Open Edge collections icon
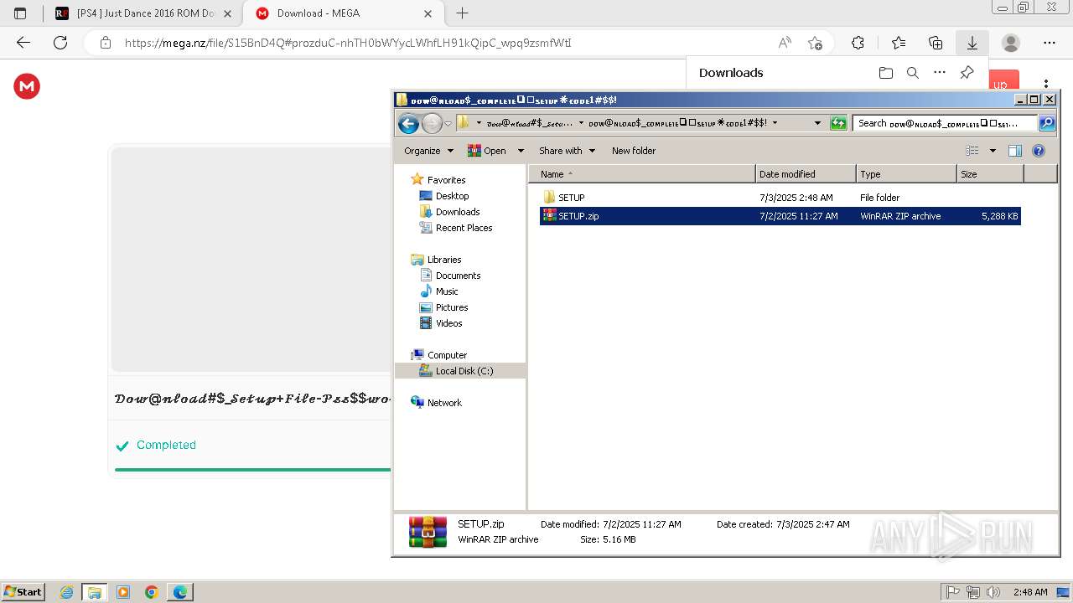1073x603 pixels. pos(936,43)
